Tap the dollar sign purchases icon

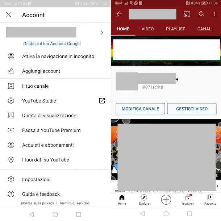click(11, 145)
